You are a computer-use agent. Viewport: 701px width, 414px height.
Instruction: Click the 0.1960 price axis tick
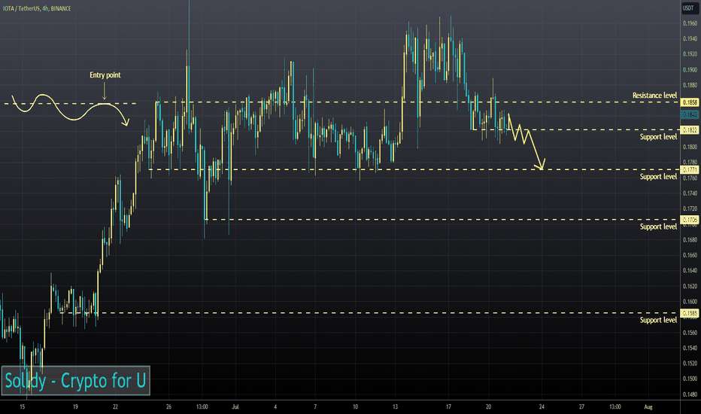tap(690, 23)
